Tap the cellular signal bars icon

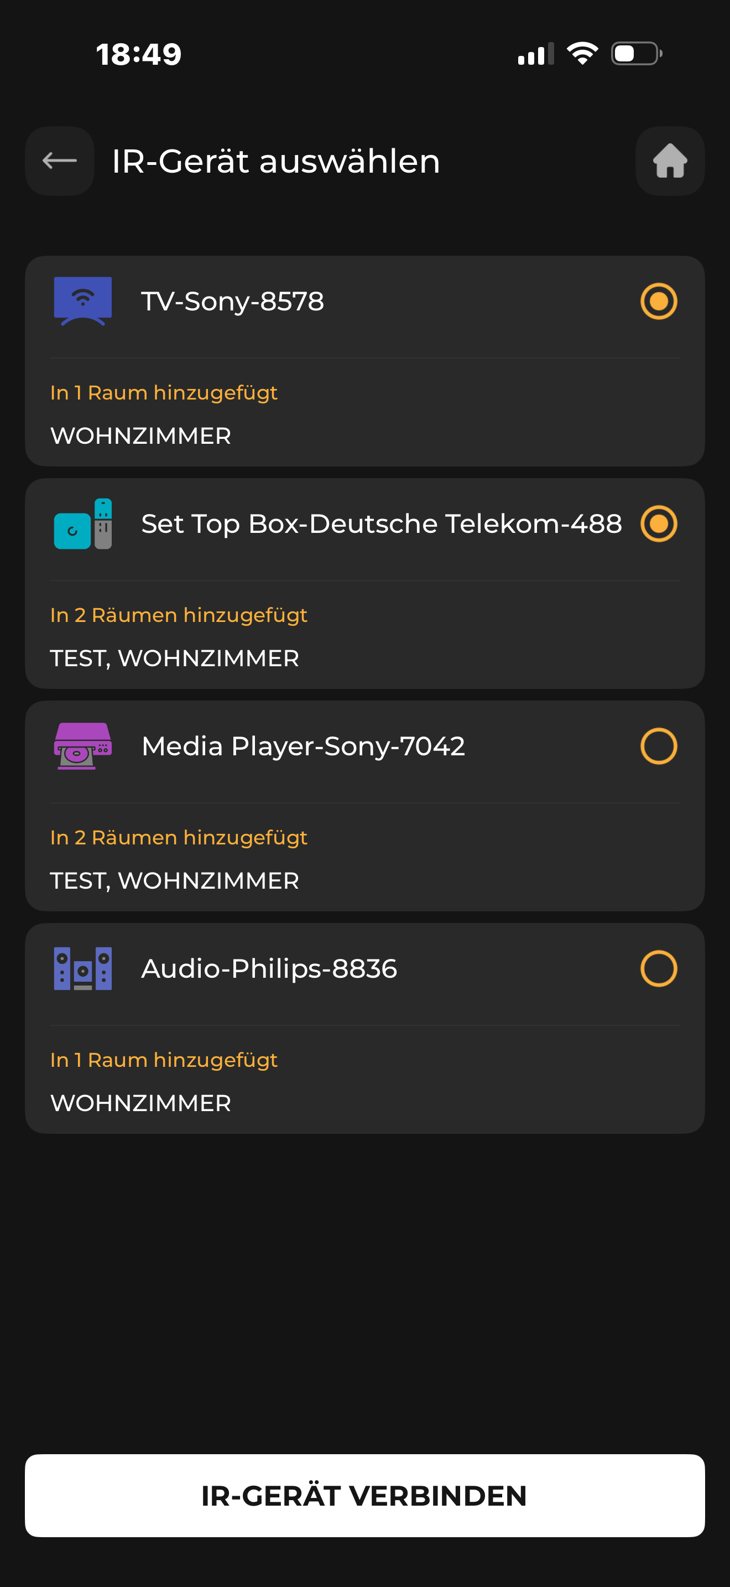coord(535,54)
